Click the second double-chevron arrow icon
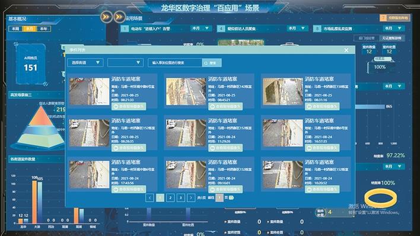 pos(119,17)
